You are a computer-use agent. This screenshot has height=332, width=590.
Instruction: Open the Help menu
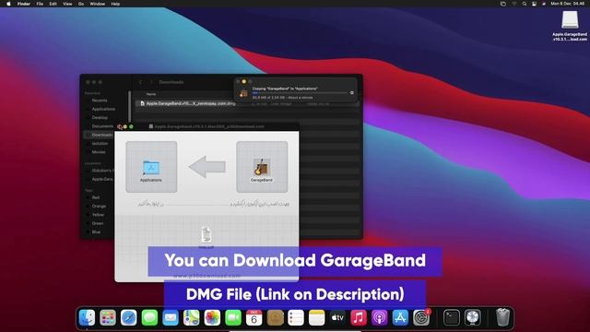[x=115, y=4]
